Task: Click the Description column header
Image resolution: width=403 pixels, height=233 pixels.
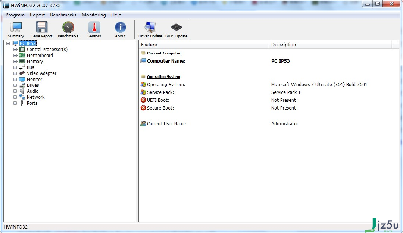Action: click(x=330, y=45)
